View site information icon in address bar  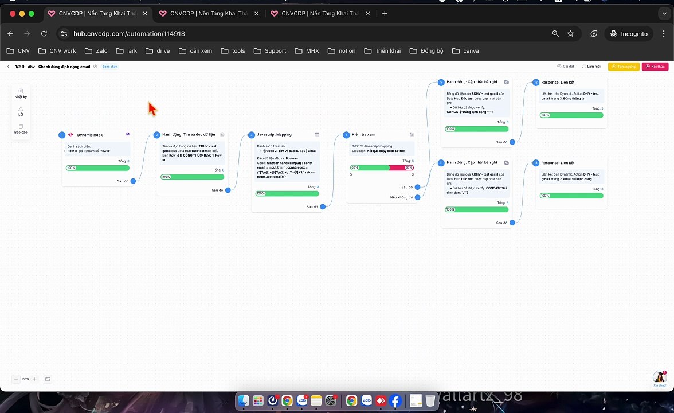[x=64, y=33]
